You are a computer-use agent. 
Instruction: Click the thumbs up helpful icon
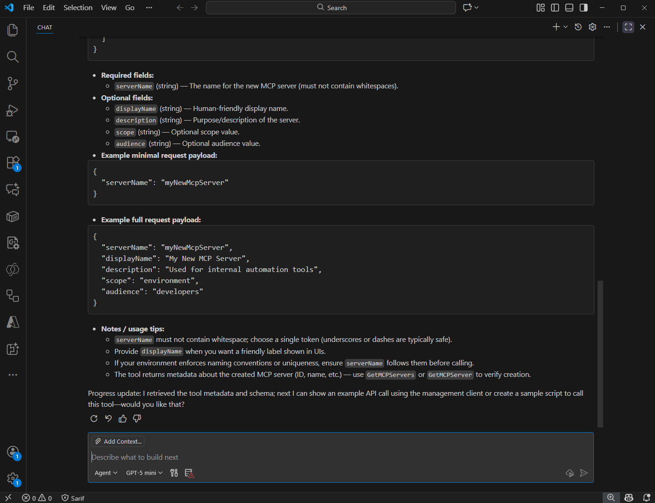(x=123, y=418)
